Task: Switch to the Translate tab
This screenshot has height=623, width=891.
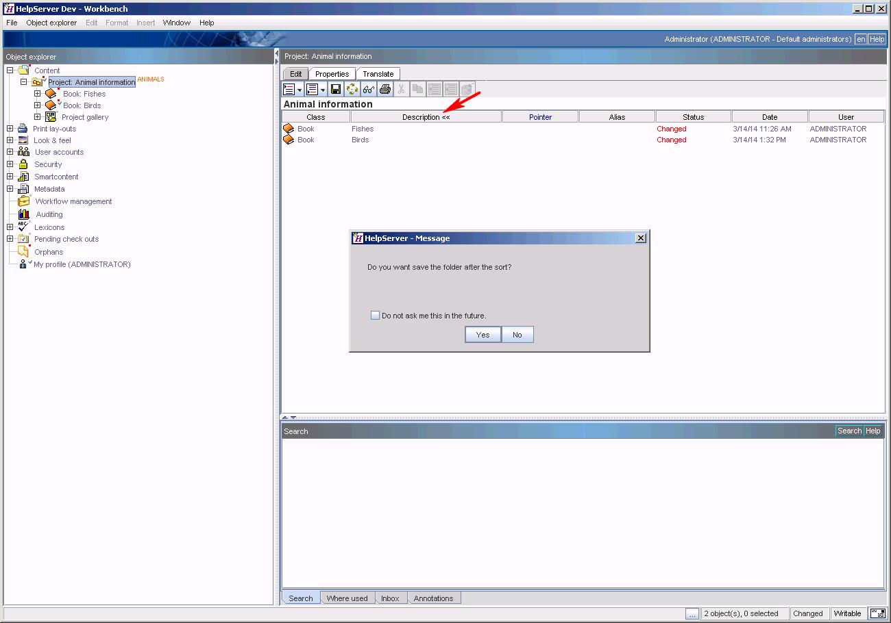Action: point(378,74)
